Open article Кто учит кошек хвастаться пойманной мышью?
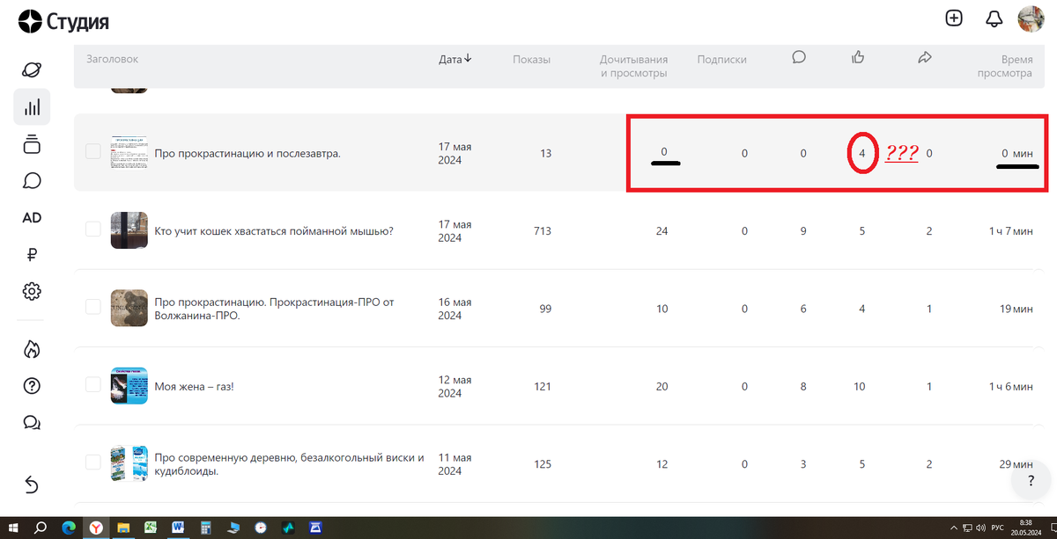Image resolution: width=1057 pixels, height=539 pixels. (x=273, y=231)
